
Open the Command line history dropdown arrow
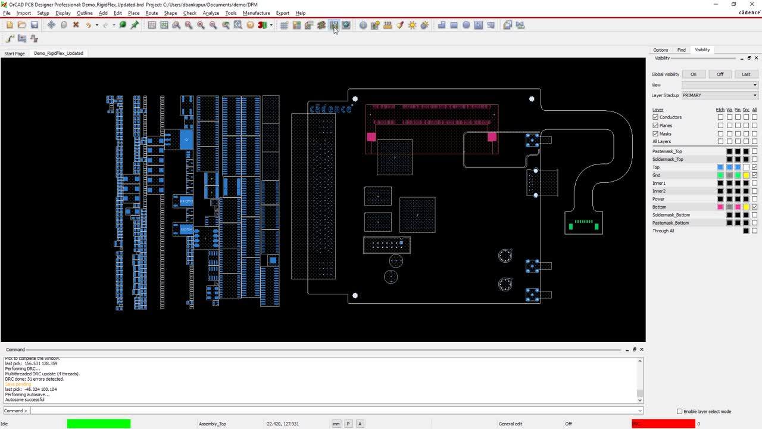[x=640, y=411]
